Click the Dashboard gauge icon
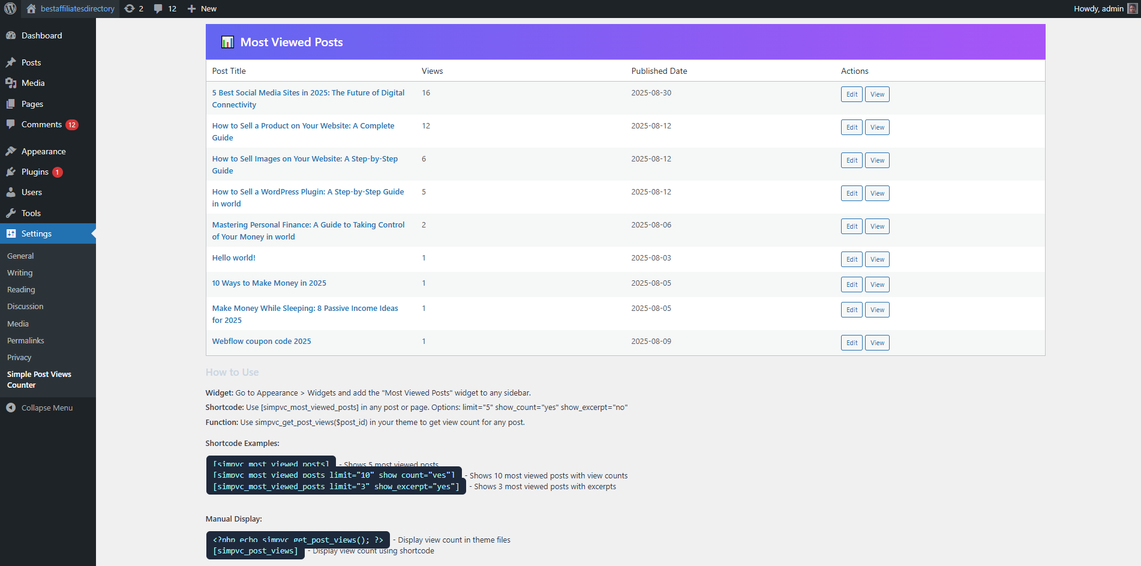The width and height of the screenshot is (1141, 566). 11,35
